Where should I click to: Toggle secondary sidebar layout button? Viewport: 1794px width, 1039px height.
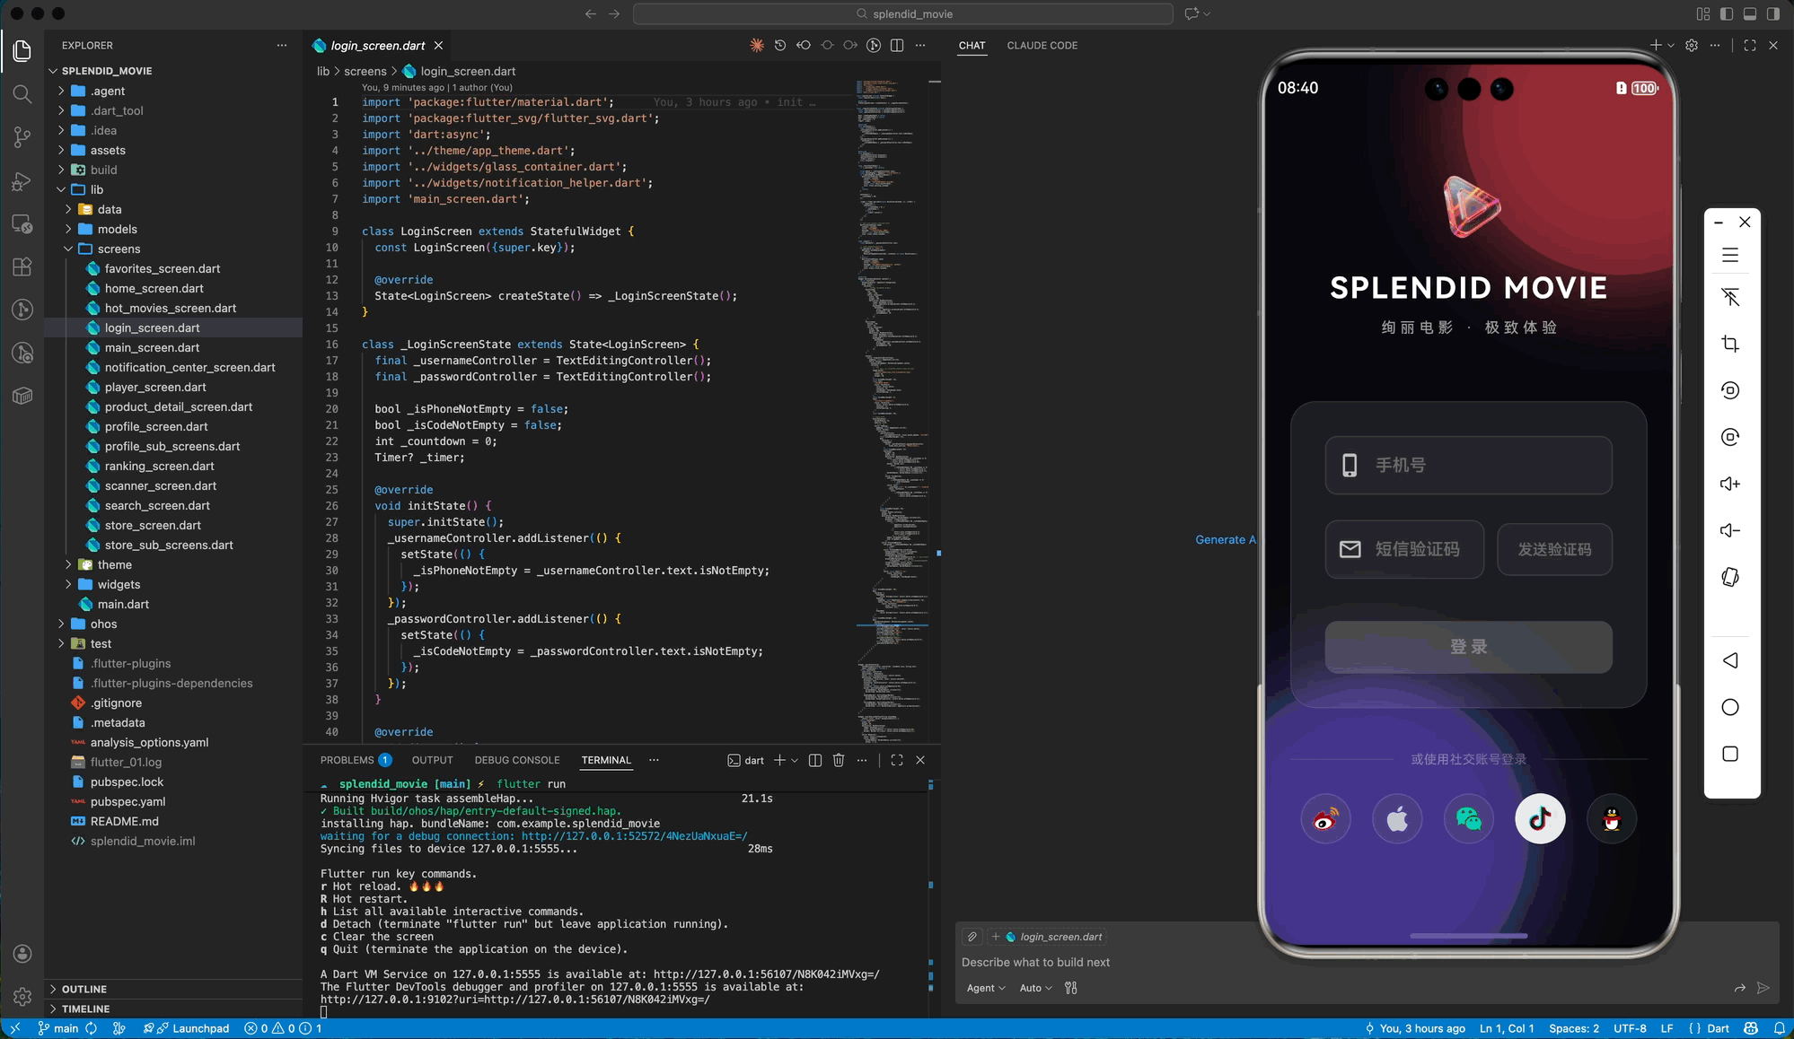[1773, 13]
